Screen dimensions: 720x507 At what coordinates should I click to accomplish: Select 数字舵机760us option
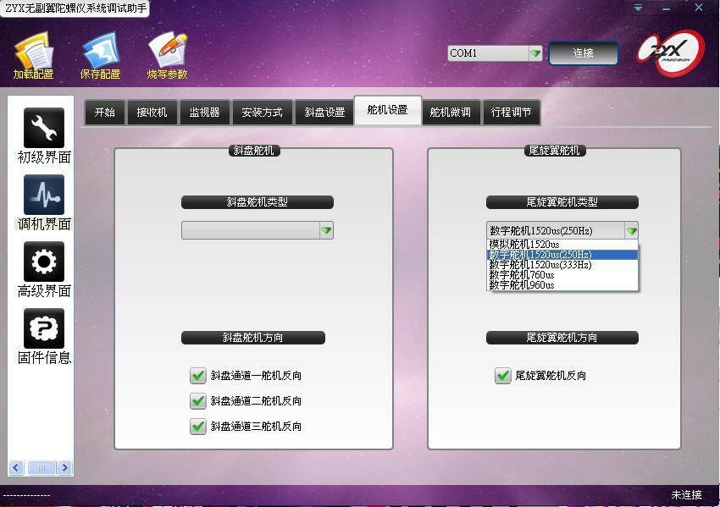pos(562,275)
